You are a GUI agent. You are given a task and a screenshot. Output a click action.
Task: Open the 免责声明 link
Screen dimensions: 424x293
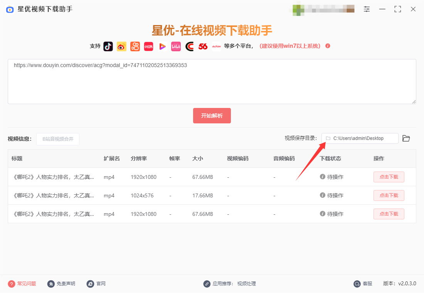(x=66, y=284)
